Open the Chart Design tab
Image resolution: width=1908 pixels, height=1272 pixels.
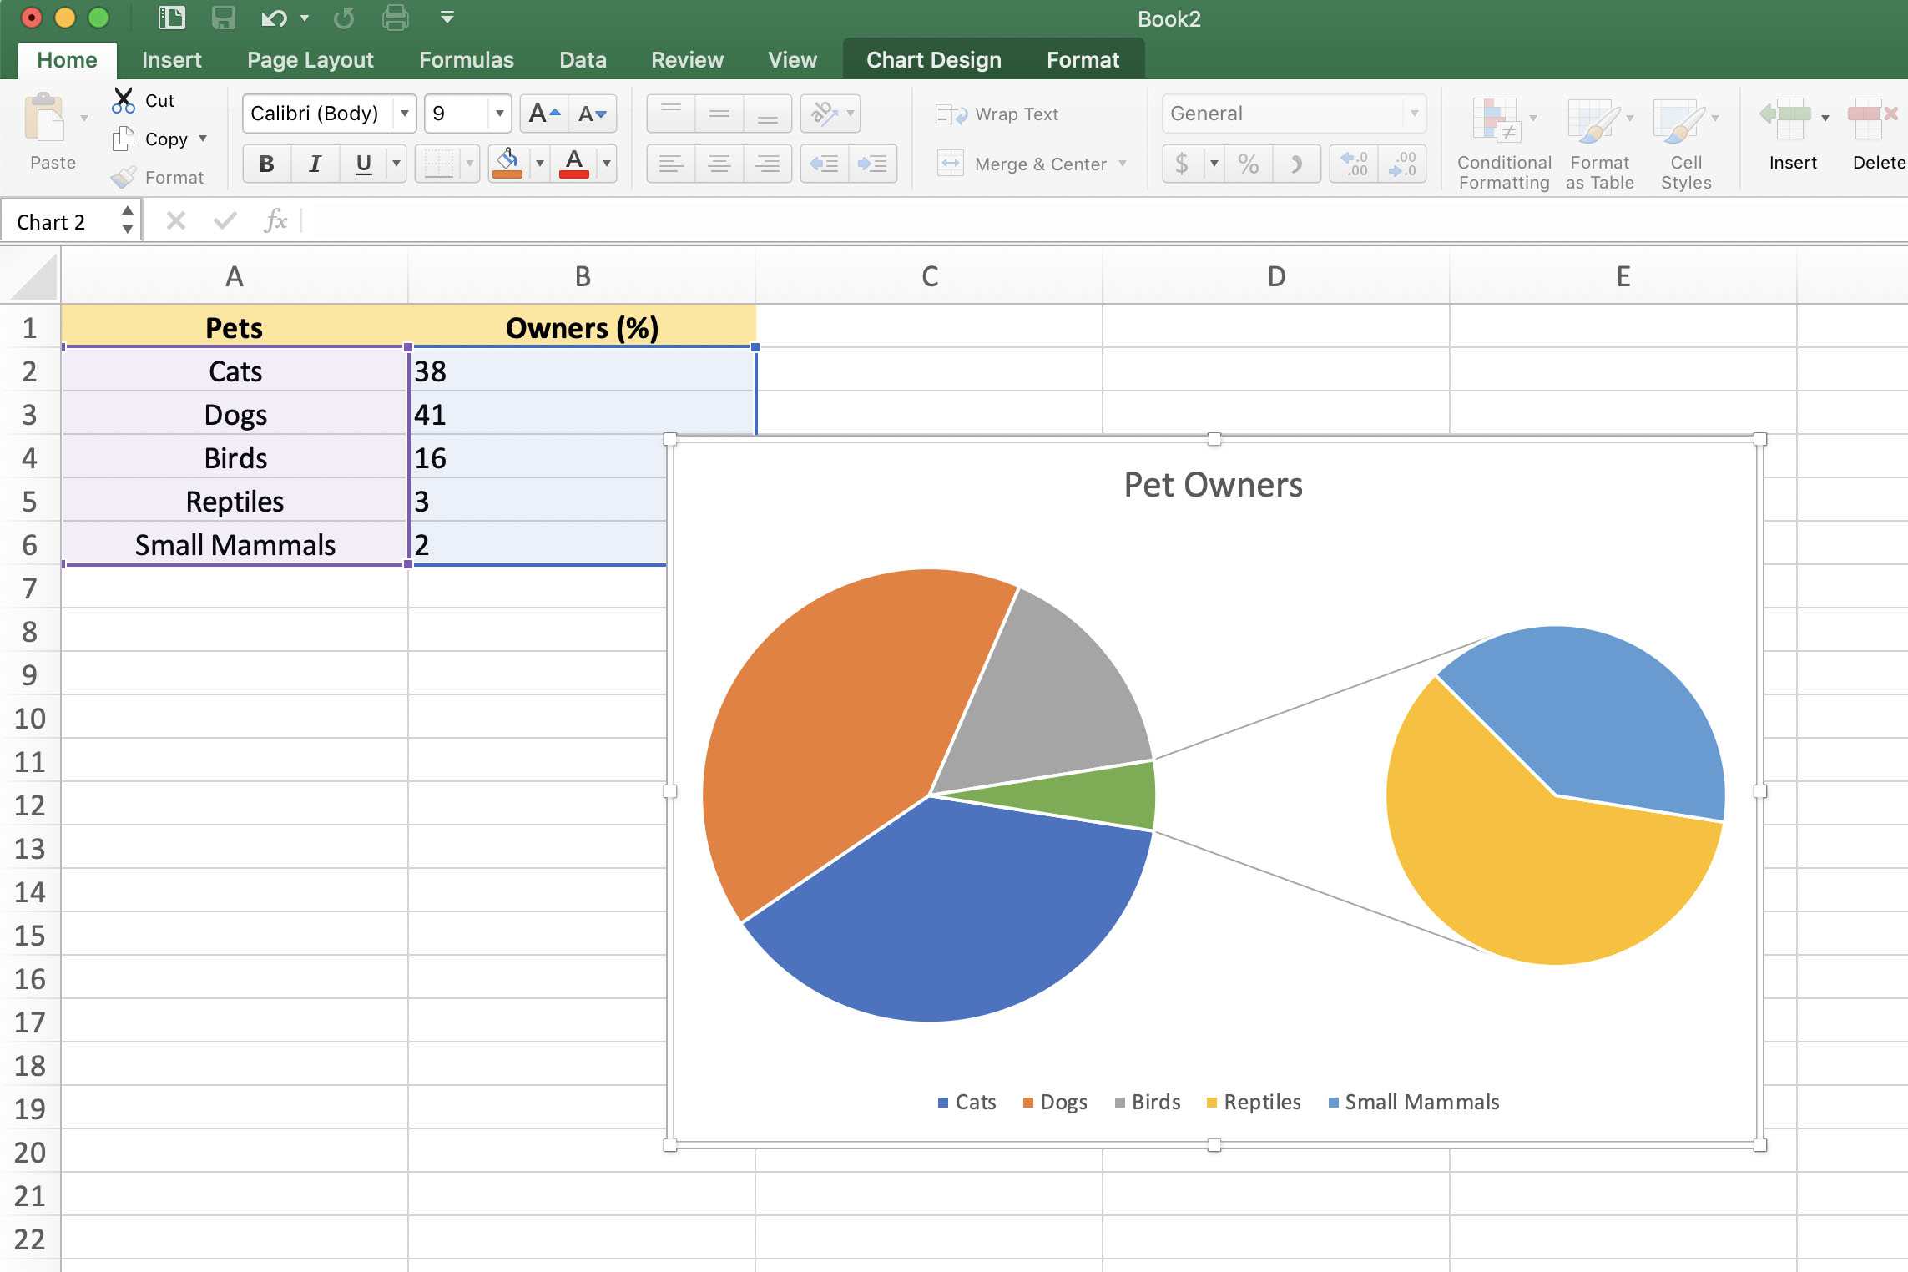point(931,58)
